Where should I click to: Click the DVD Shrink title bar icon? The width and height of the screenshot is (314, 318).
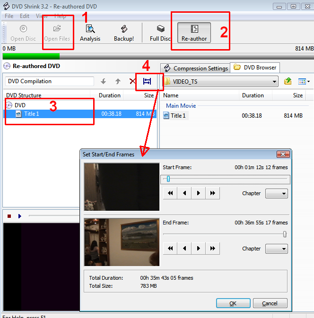pyautogui.click(x=6, y=6)
